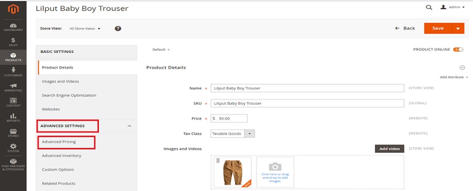Open the admin account menu arrow

(x=463, y=7)
